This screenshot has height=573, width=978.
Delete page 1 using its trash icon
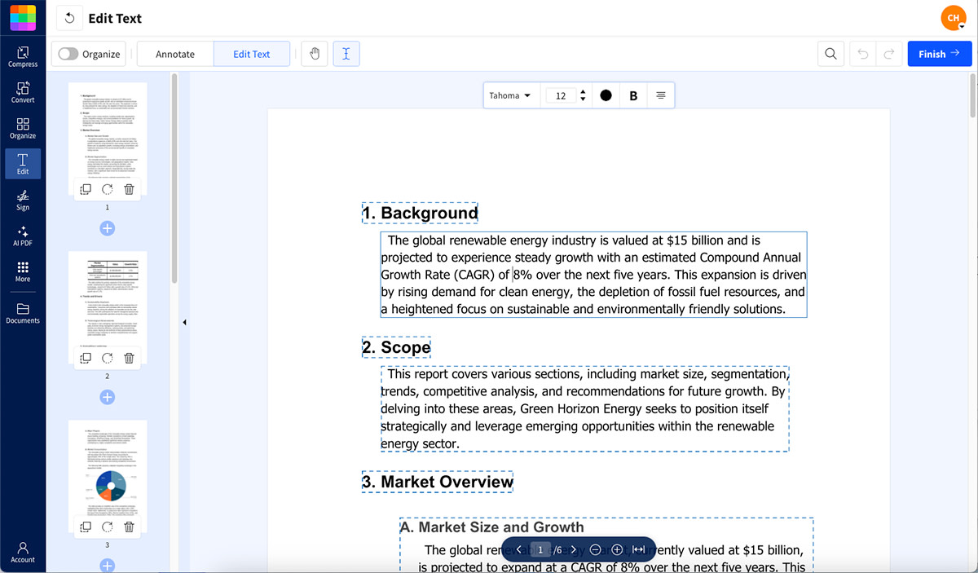[130, 188]
